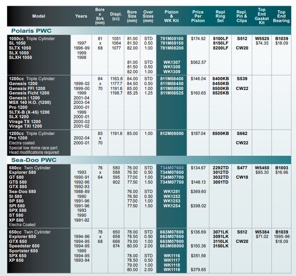
Task: Click the SLXH 1050 model name
Action: click(20, 57)
